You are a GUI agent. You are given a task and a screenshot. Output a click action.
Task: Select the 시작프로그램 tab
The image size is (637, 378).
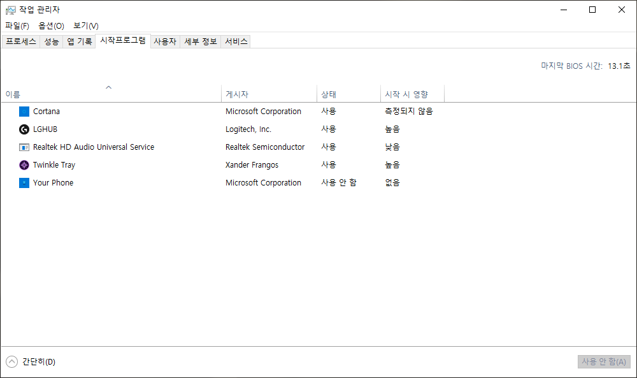(123, 41)
